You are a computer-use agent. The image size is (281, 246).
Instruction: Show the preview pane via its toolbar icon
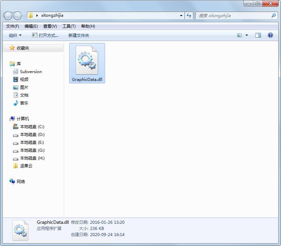(x=258, y=35)
